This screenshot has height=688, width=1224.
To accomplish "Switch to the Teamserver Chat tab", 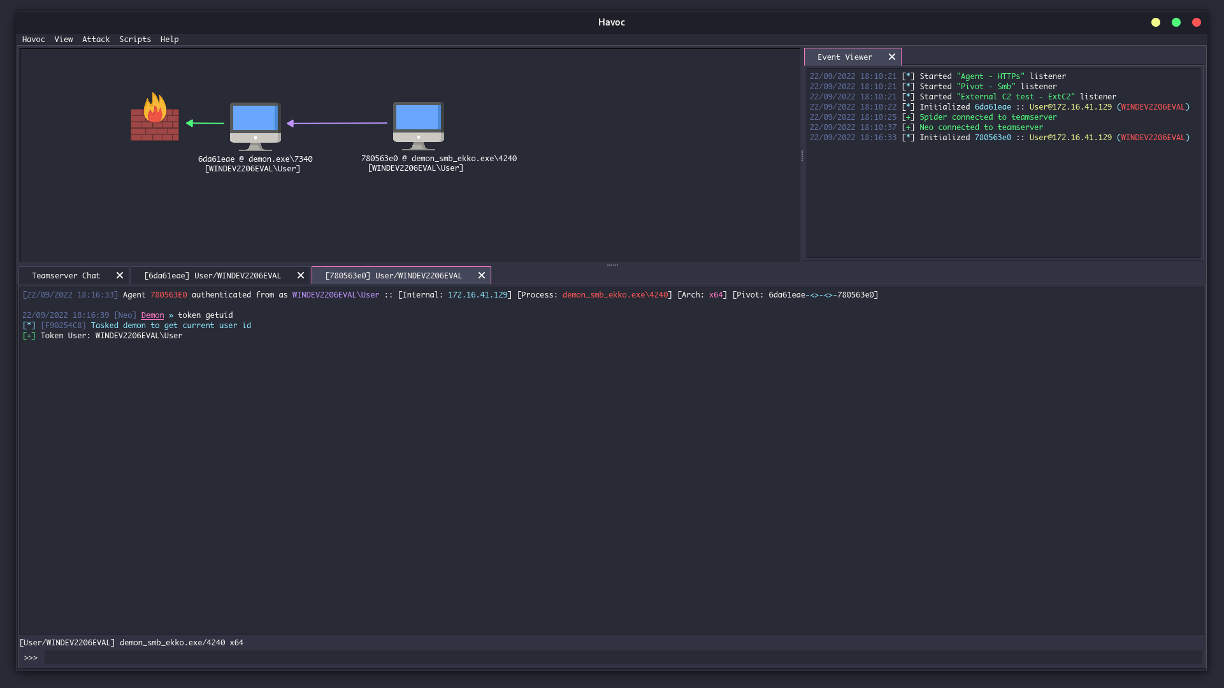I will click(x=66, y=276).
